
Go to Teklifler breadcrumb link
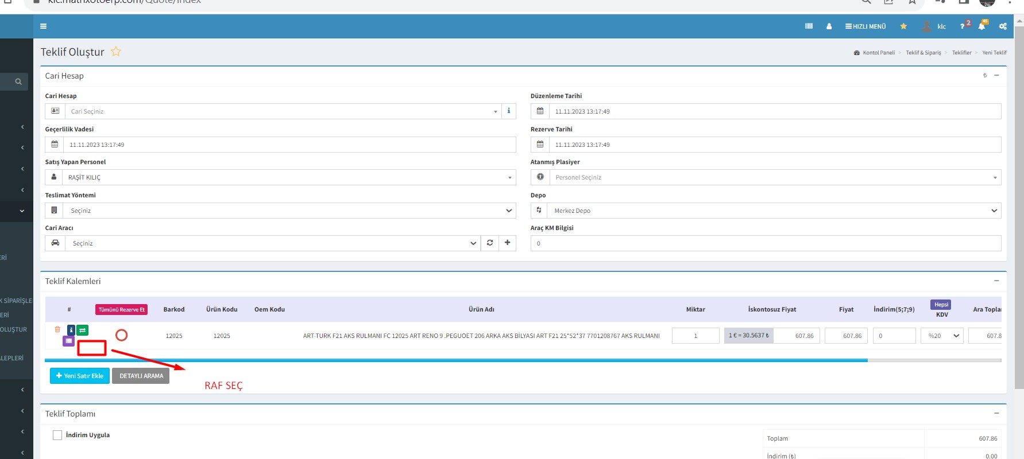pos(961,53)
